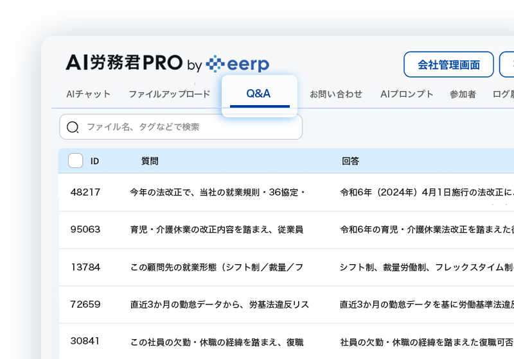Screen dimensions: 514x359
Task: Click the 会社管理画面 button
Action: click(448, 65)
